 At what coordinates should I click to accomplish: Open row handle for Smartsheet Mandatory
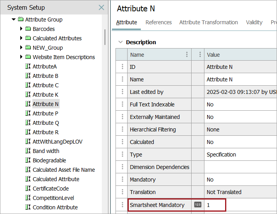coord(122,205)
